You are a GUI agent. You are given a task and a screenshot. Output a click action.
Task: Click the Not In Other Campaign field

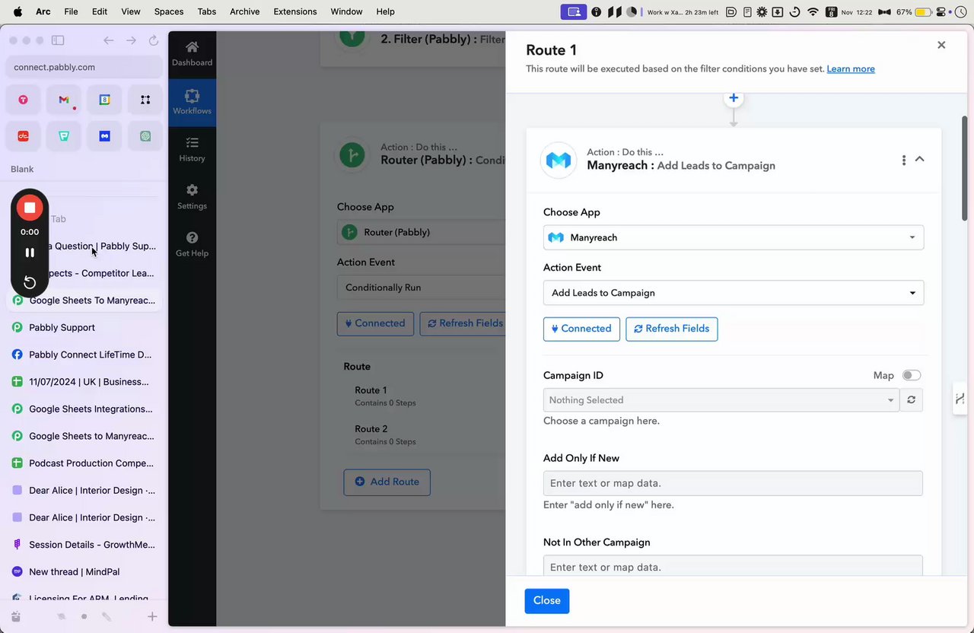(x=733, y=566)
